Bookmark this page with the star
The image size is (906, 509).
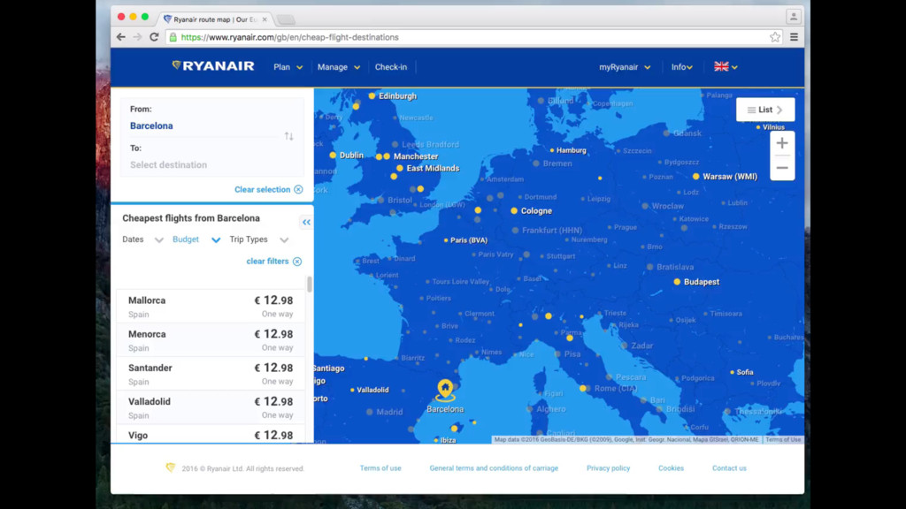[775, 37]
